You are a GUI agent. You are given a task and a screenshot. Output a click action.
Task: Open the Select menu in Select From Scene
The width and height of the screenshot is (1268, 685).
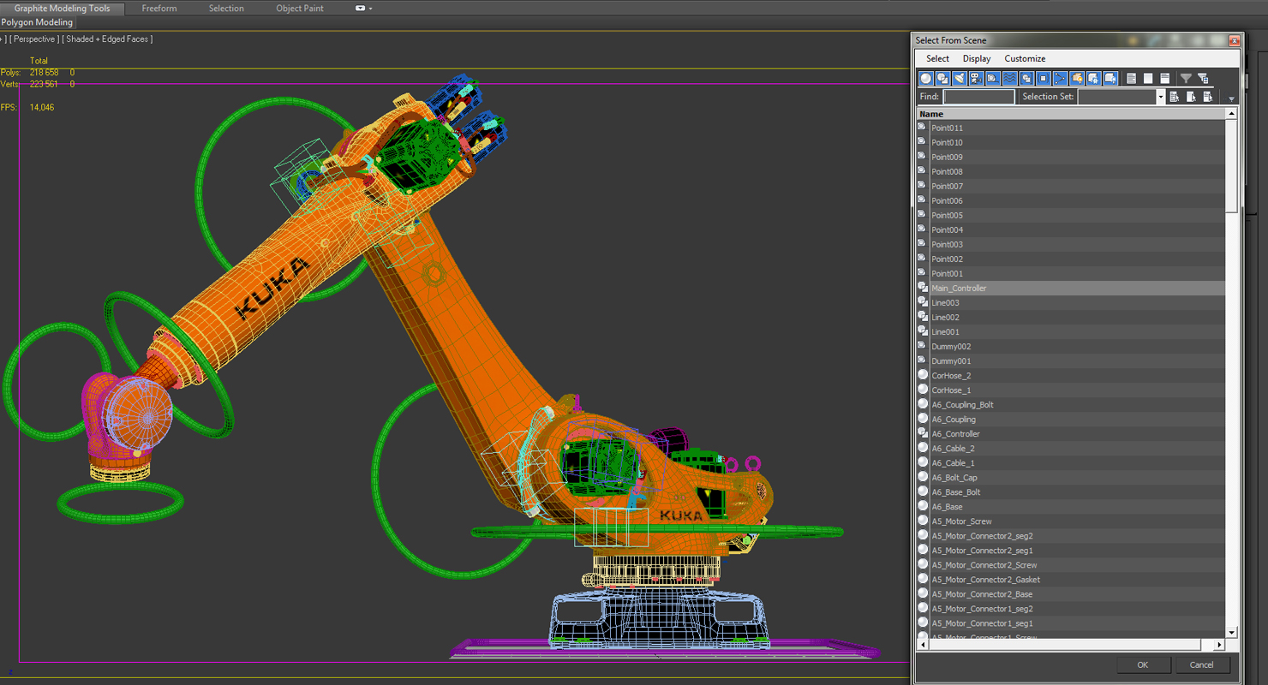pos(937,58)
